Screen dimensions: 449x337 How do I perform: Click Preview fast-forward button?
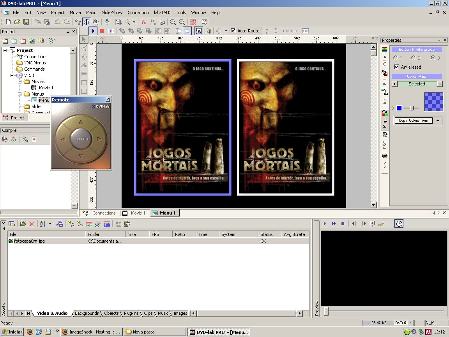click(x=334, y=223)
